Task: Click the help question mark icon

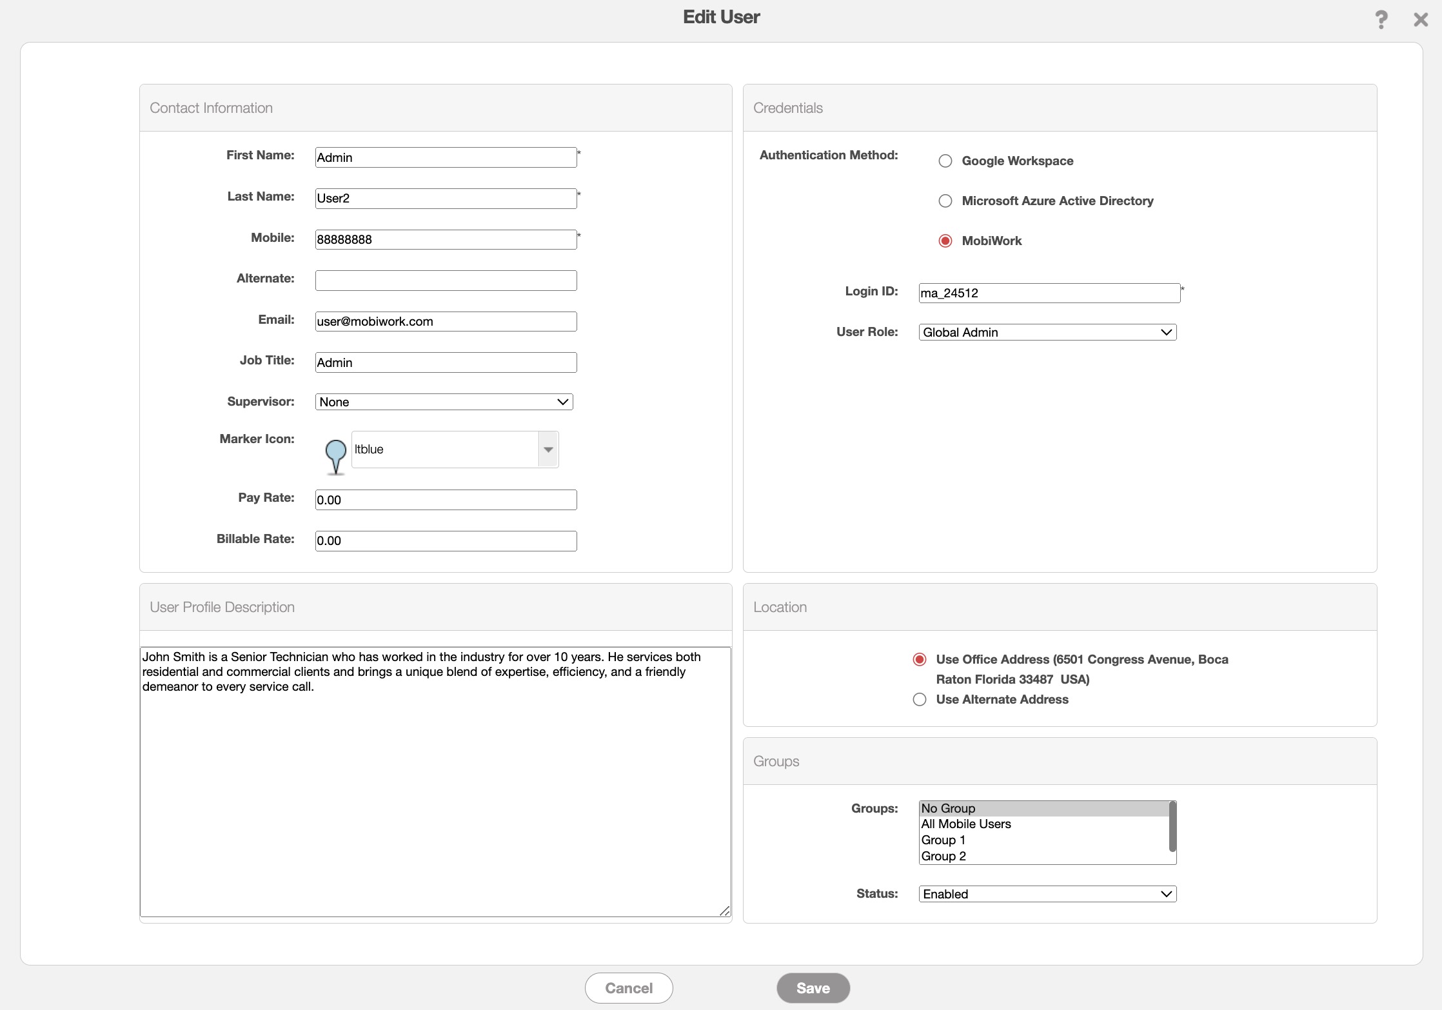Action: click(1381, 19)
